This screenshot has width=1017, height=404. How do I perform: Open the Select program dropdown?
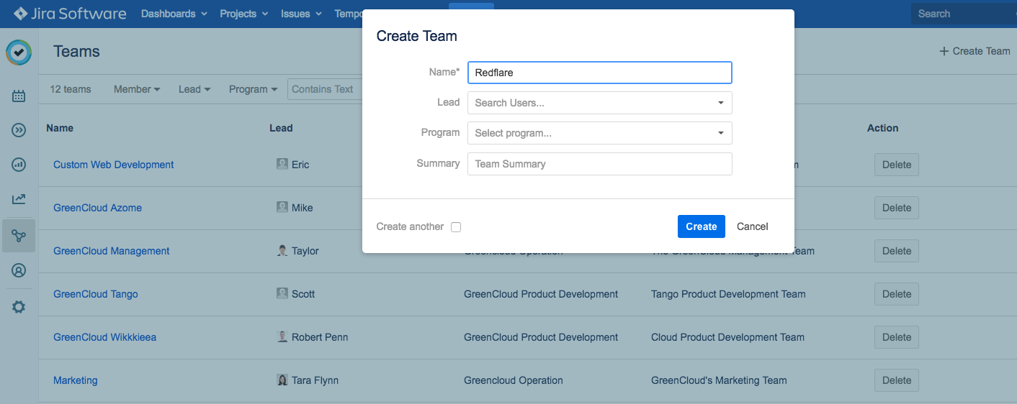599,133
